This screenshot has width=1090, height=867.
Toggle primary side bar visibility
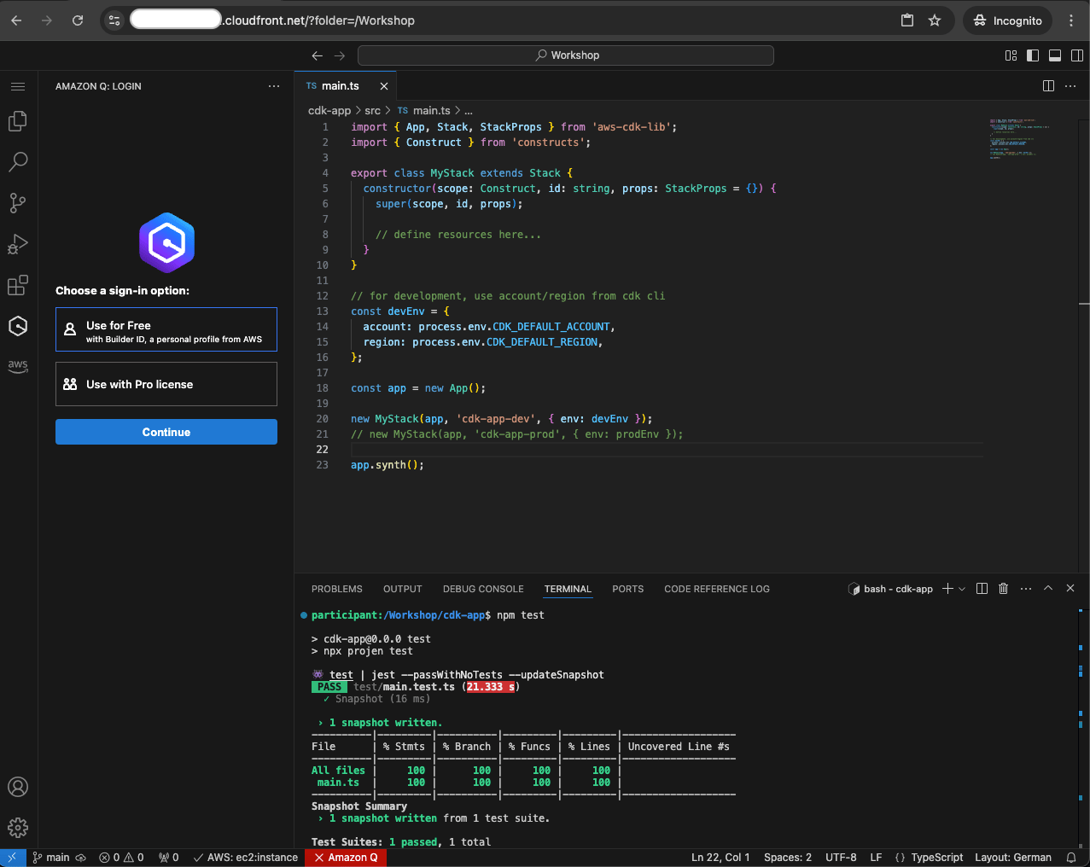click(x=1033, y=55)
